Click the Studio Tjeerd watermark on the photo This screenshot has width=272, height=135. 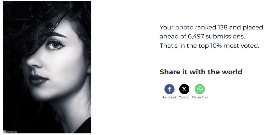10,132
